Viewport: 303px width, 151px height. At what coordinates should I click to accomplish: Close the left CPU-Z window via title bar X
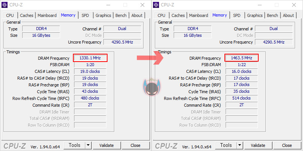(142, 5)
